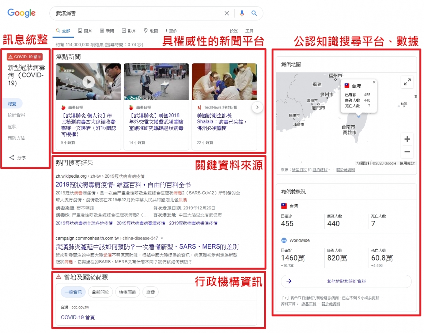
Task: Click the Google logo
Action: coord(21,13)
